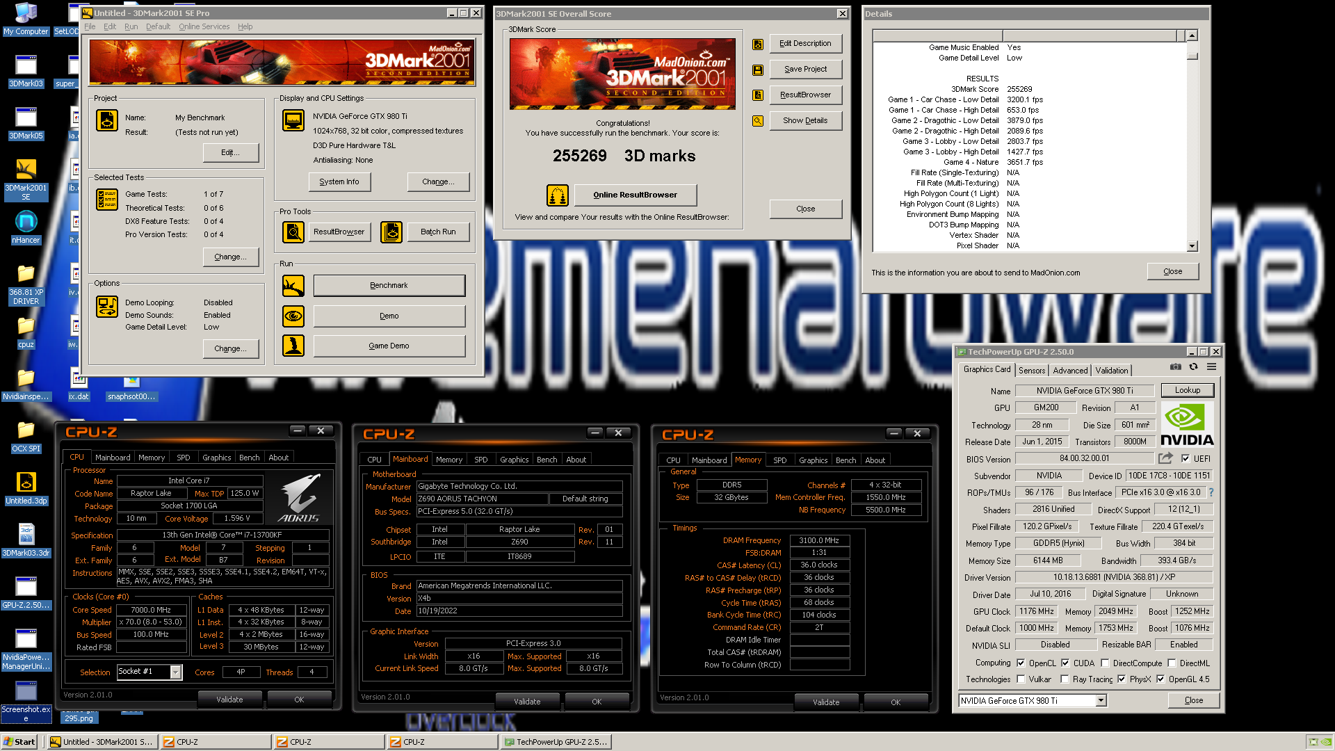The width and height of the screenshot is (1335, 751).
Task: Toggle the OpenGL 4.5 checkbox
Action: tap(1160, 679)
